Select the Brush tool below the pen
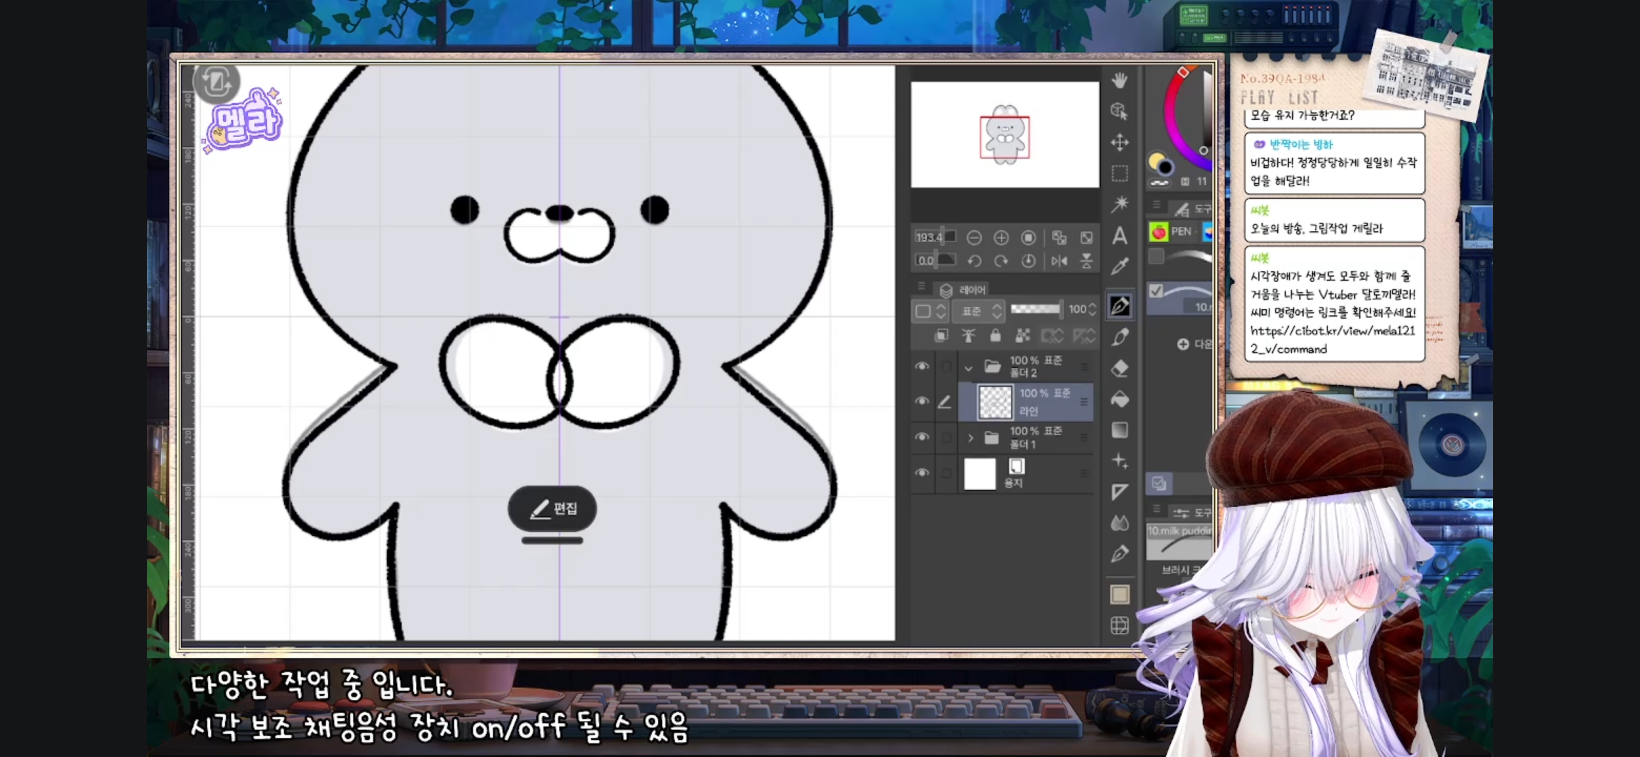 [1120, 337]
